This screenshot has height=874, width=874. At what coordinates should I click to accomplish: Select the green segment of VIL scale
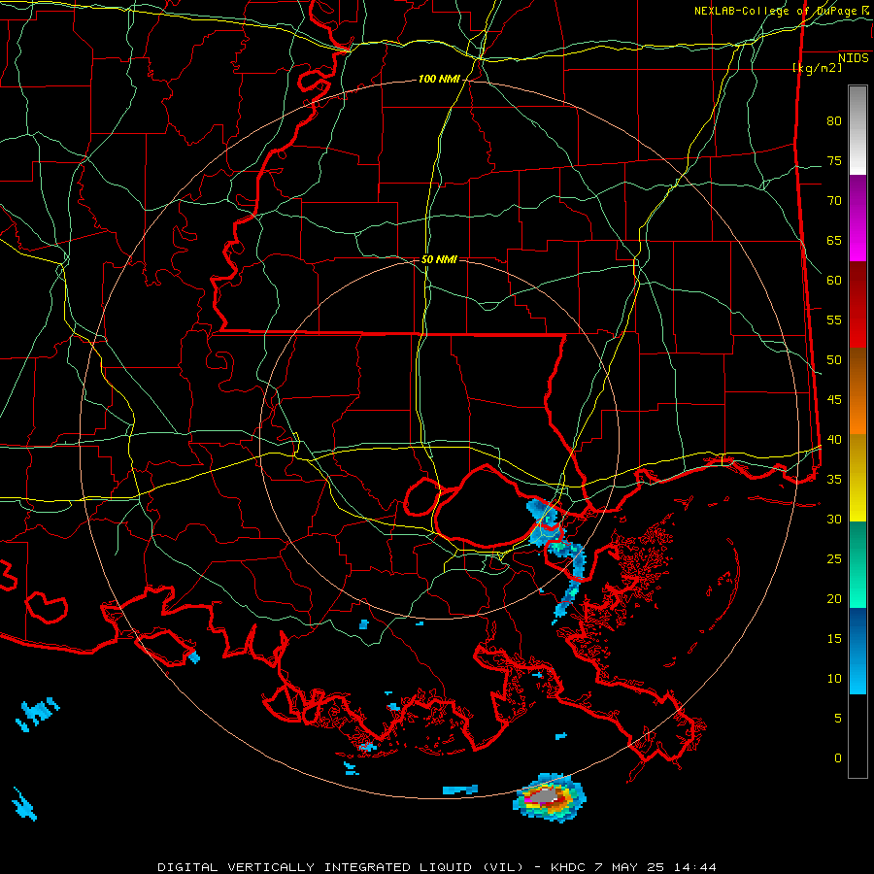pyautogui.click(x=857, y=564)
